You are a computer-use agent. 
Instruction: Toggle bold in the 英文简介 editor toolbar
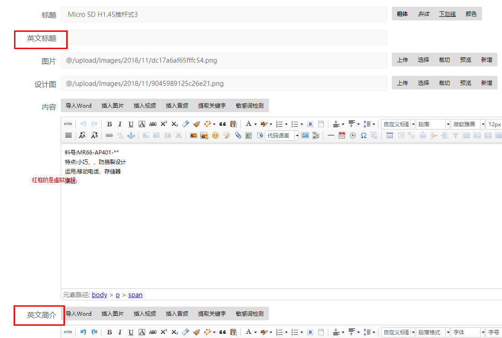(109, 332)
